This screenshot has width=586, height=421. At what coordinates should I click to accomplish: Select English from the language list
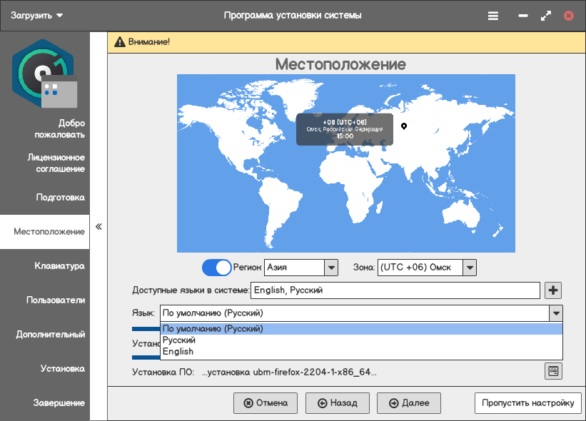[178, 352]
